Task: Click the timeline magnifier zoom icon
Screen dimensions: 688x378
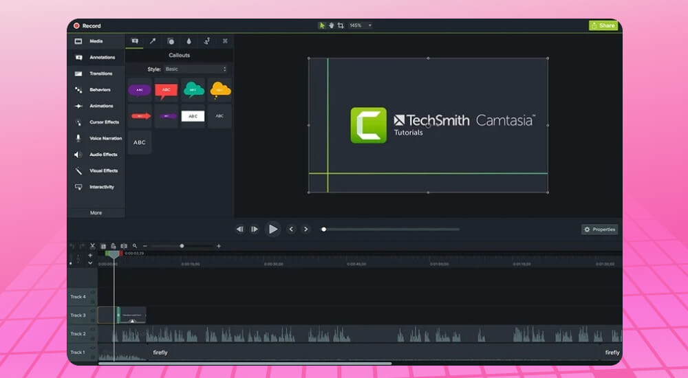Action: pos(135,247)
